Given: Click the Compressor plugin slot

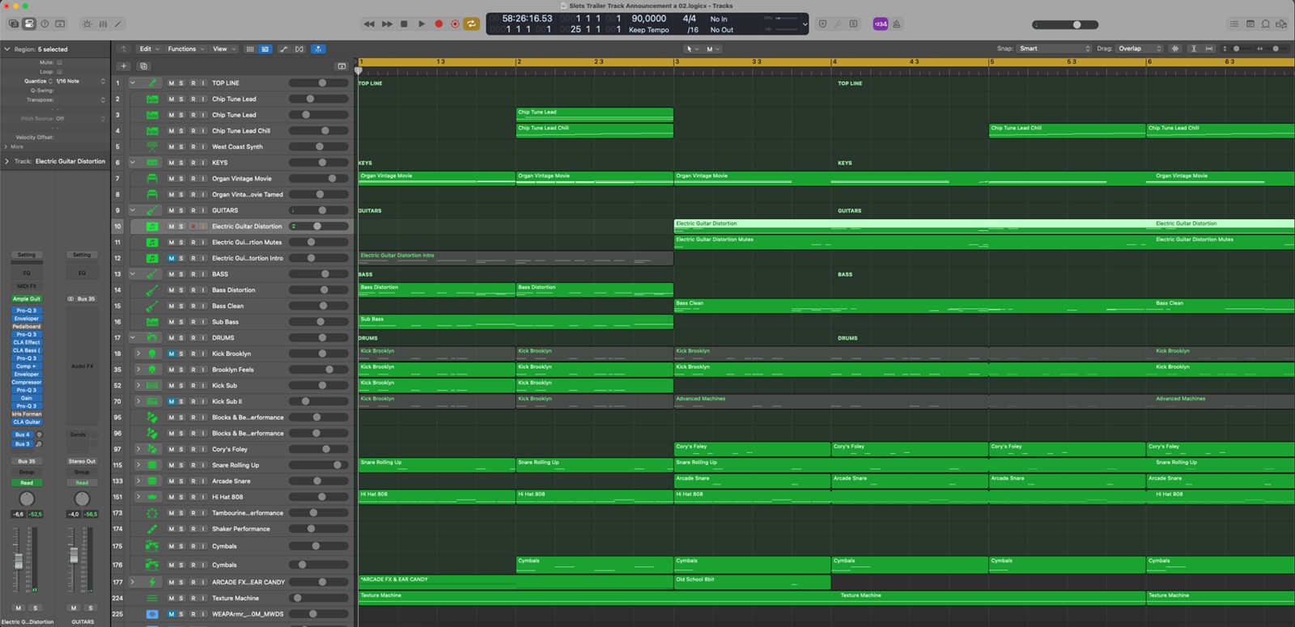Looking at the screenshot, I should (x=27, y=382).
